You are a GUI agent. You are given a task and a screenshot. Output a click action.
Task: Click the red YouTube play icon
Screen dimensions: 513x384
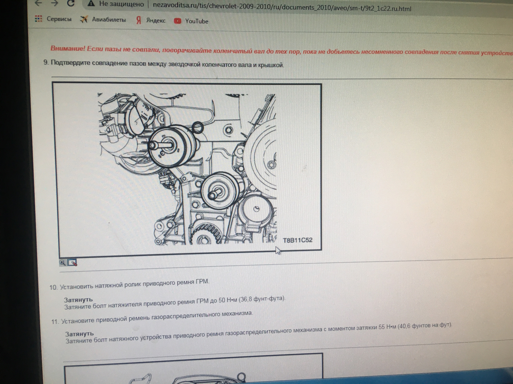177,21
